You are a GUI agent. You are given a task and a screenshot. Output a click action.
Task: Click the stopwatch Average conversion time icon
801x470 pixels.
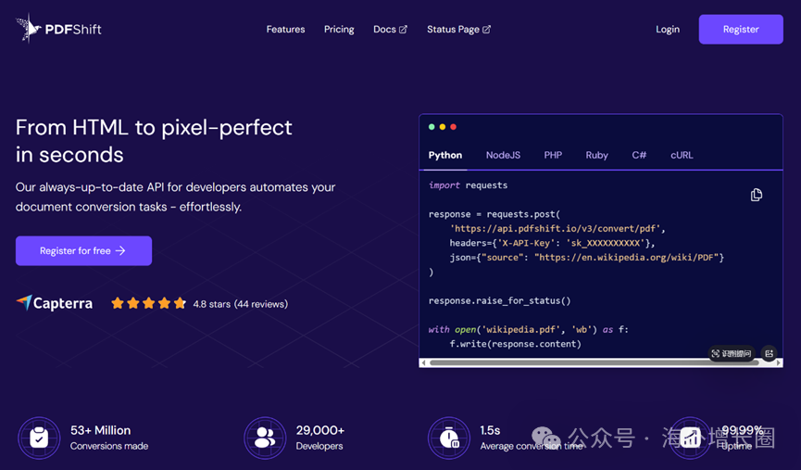[x=448, y=438]
